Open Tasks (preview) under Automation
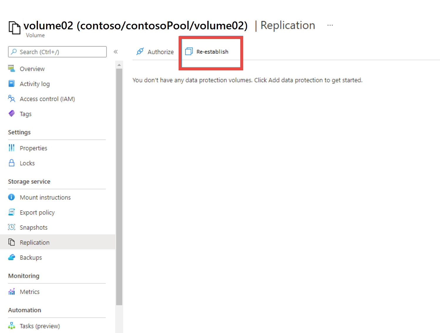The image size is (440, 333). click(x=40, y=326)
